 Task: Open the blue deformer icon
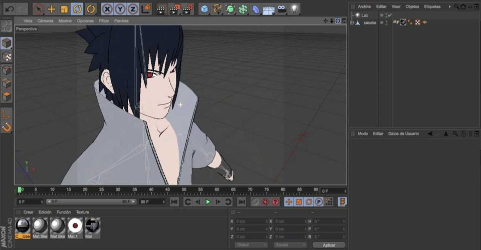[x=256, y=9]
